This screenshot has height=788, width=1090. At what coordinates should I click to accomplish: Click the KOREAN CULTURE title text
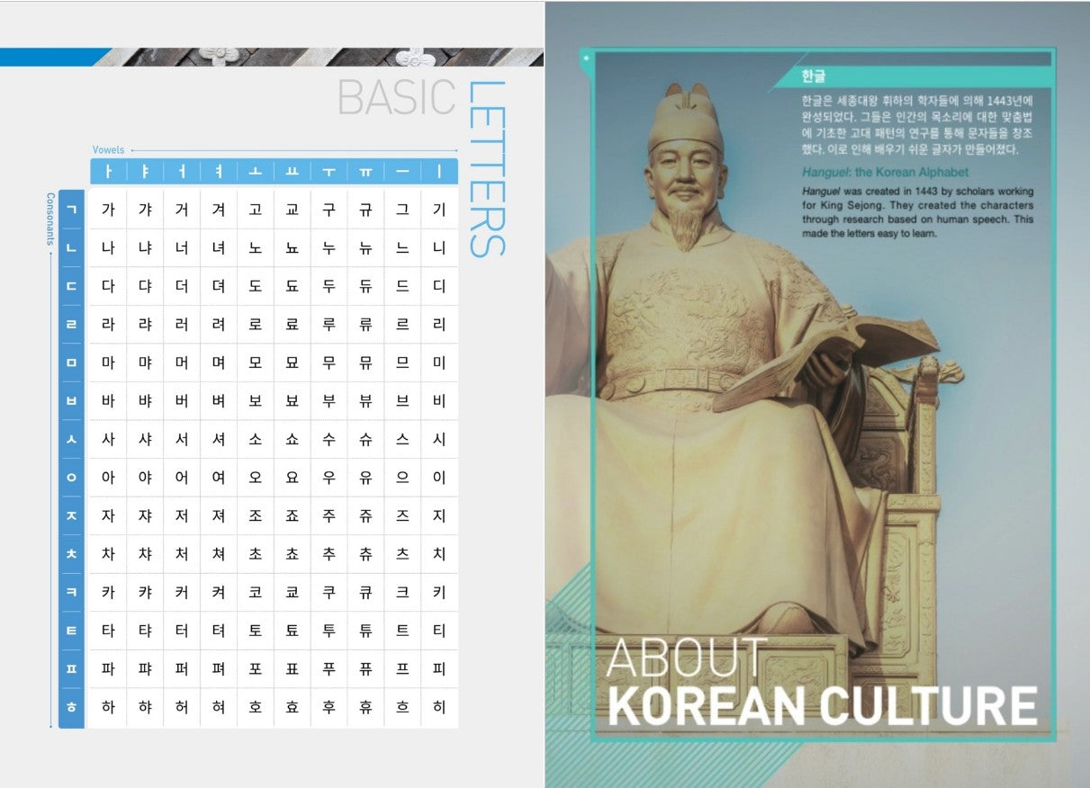point(822,705)
